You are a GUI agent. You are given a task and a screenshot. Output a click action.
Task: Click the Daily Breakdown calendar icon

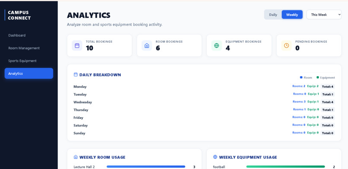tap(76, 75)
